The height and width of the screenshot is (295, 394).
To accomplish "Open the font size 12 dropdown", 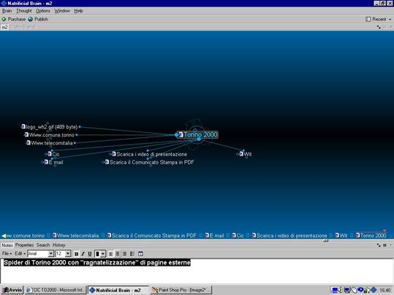I will [68, 254].
